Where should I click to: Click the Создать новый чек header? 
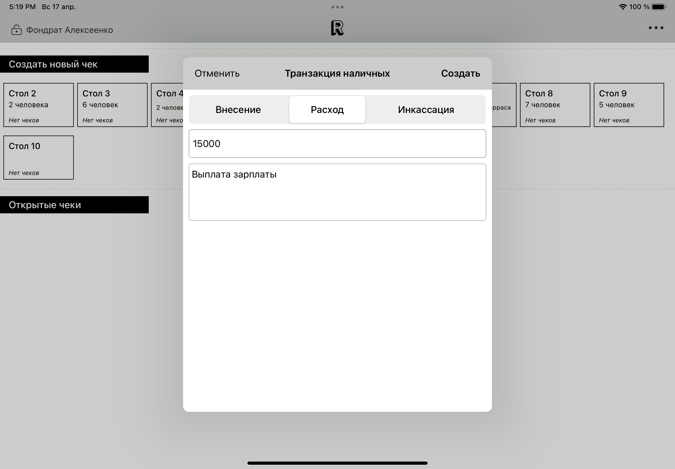74,64
